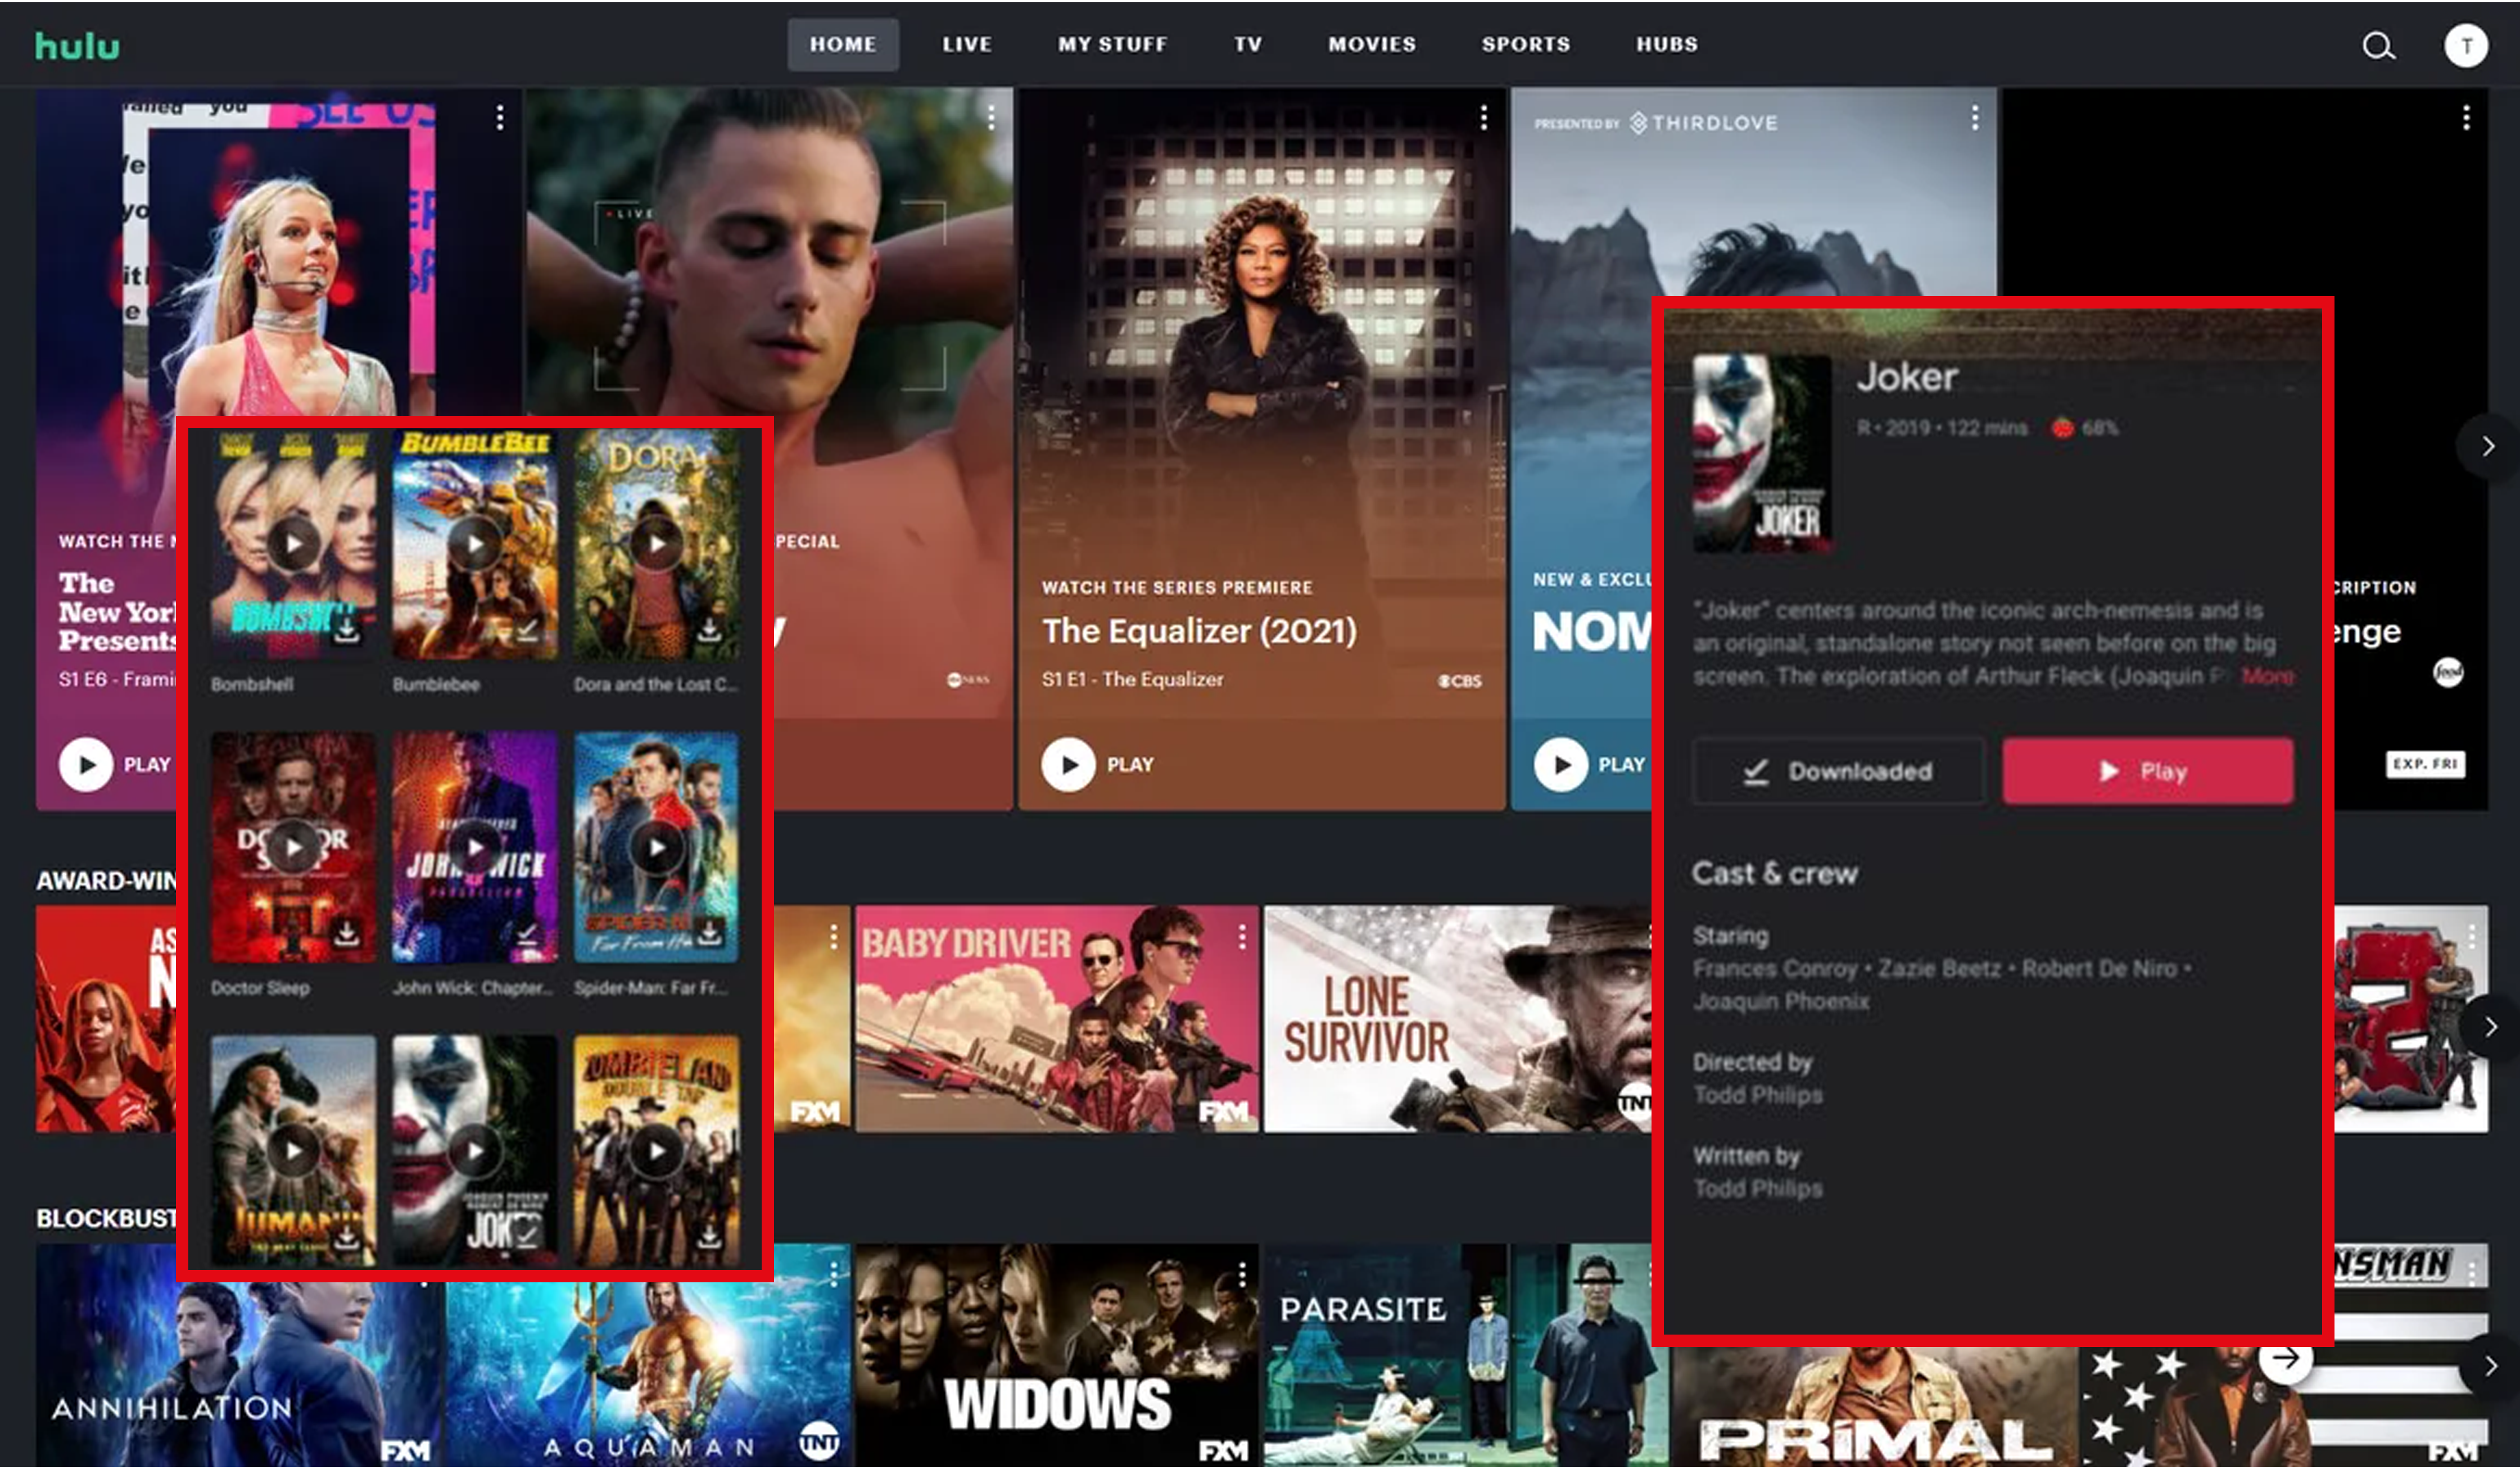Select the TV tab
The width and height of the screenshot is (2520, 1470).
click(1247, 45)
